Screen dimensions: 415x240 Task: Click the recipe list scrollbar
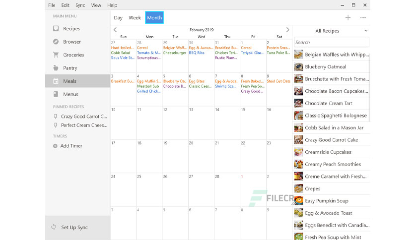(369, 87)
